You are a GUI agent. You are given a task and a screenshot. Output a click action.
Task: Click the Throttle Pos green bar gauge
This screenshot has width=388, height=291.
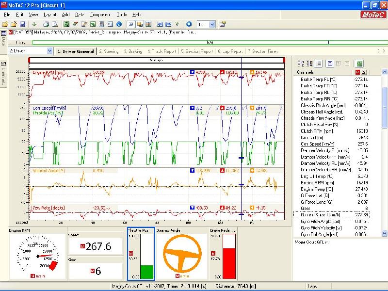pos(146,257)
